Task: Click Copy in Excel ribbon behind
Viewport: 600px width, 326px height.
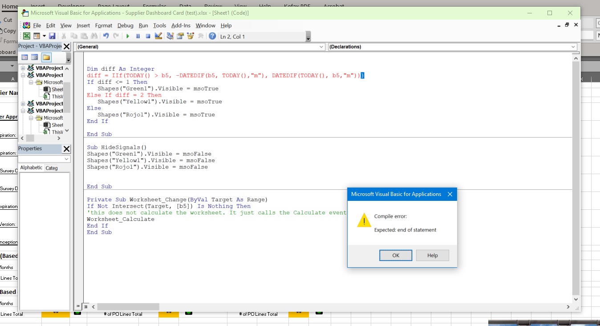Action: (x=10, y=31)
